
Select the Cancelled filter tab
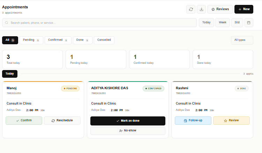(104, 40)
